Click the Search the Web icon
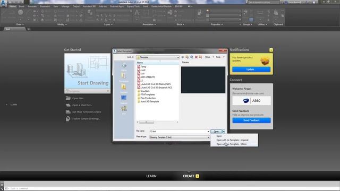 tap(192, 57)
